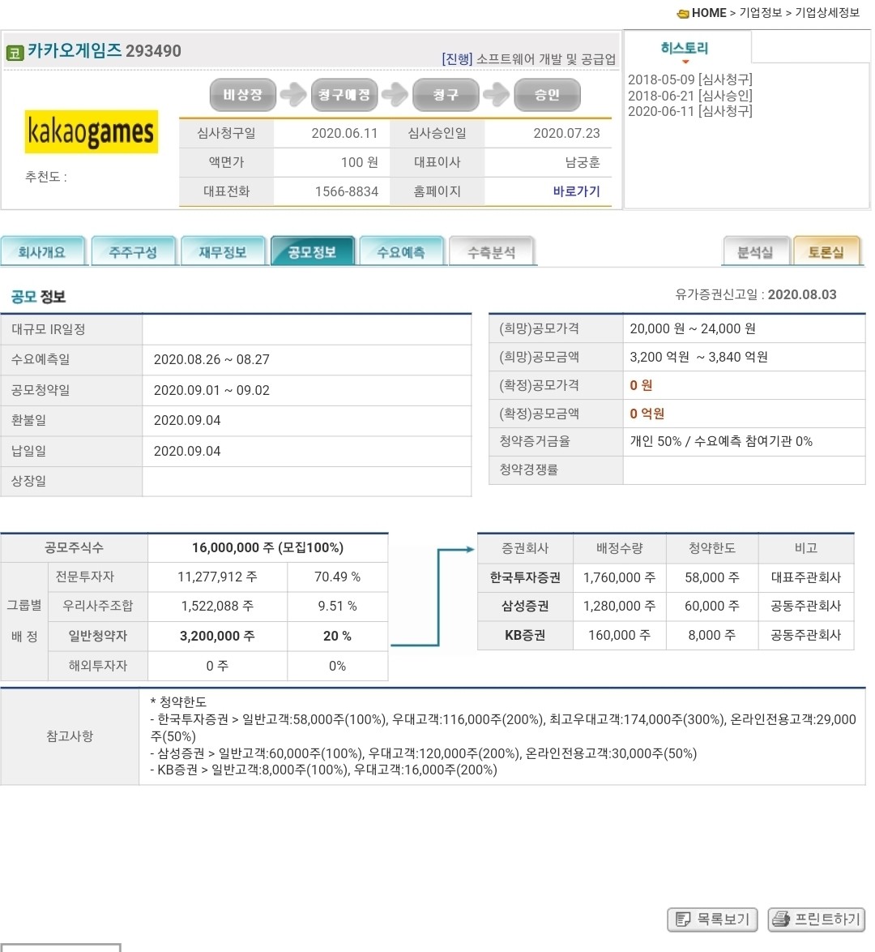
Task: Click the 승인 stage badge
Action: (x=546, y=95)
